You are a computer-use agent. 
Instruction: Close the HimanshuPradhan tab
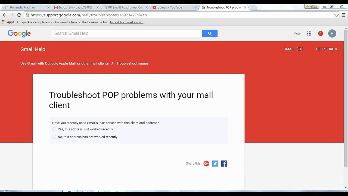48,7
